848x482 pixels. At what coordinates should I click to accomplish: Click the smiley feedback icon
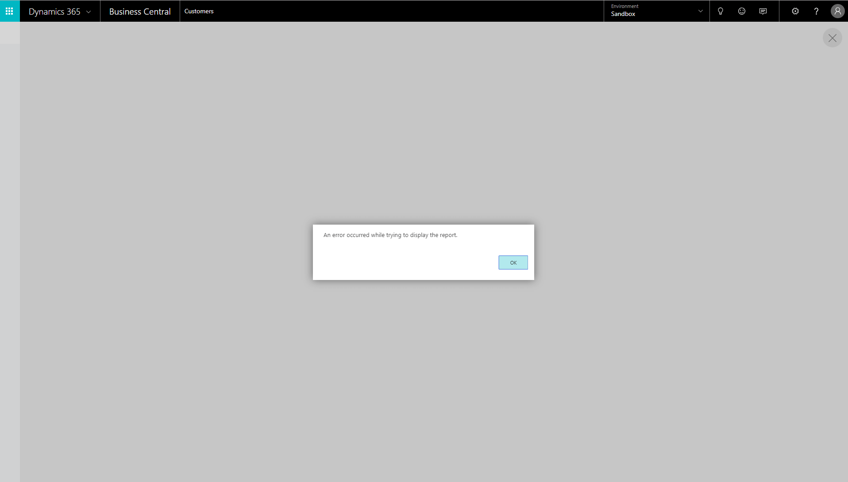742,11
